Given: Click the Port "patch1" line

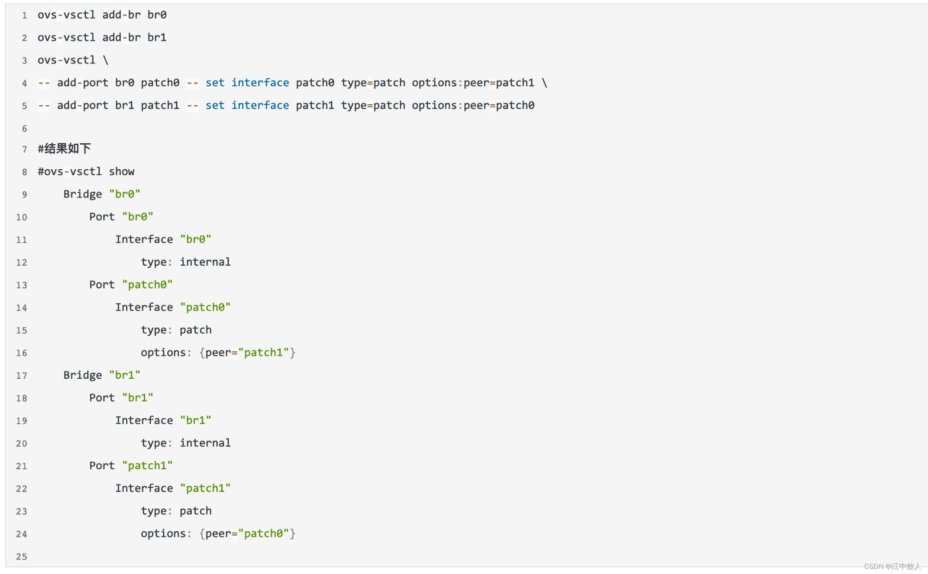Looking at the screenshot, I should (x=131, y=466).
